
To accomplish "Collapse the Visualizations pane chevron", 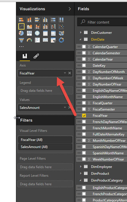I will click(70, 9).
